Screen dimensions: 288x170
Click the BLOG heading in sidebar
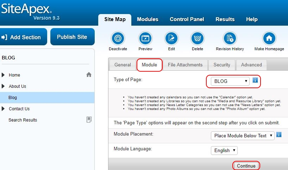point(8,58)
